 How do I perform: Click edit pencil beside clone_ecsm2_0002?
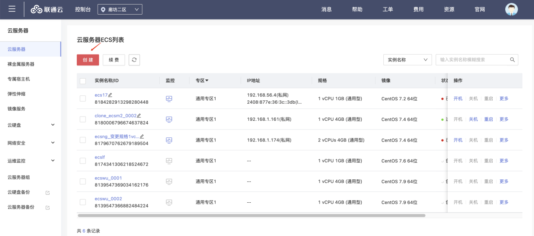click(139, 116)
